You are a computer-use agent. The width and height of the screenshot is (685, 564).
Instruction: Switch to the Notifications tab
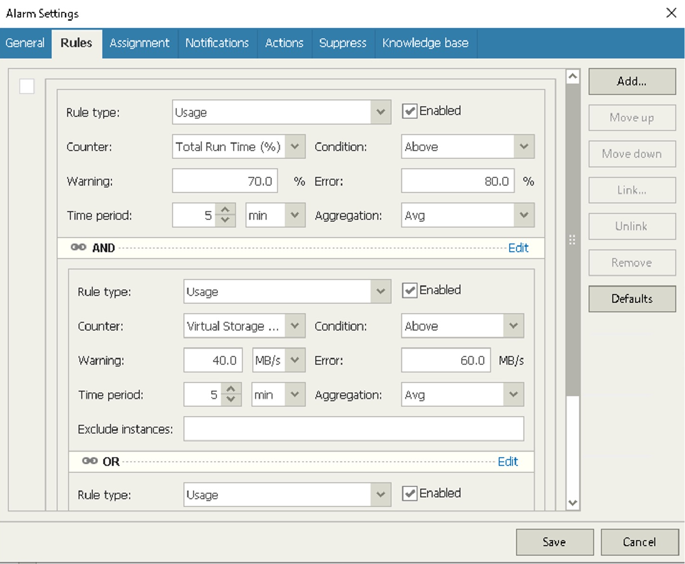[217, 43]
